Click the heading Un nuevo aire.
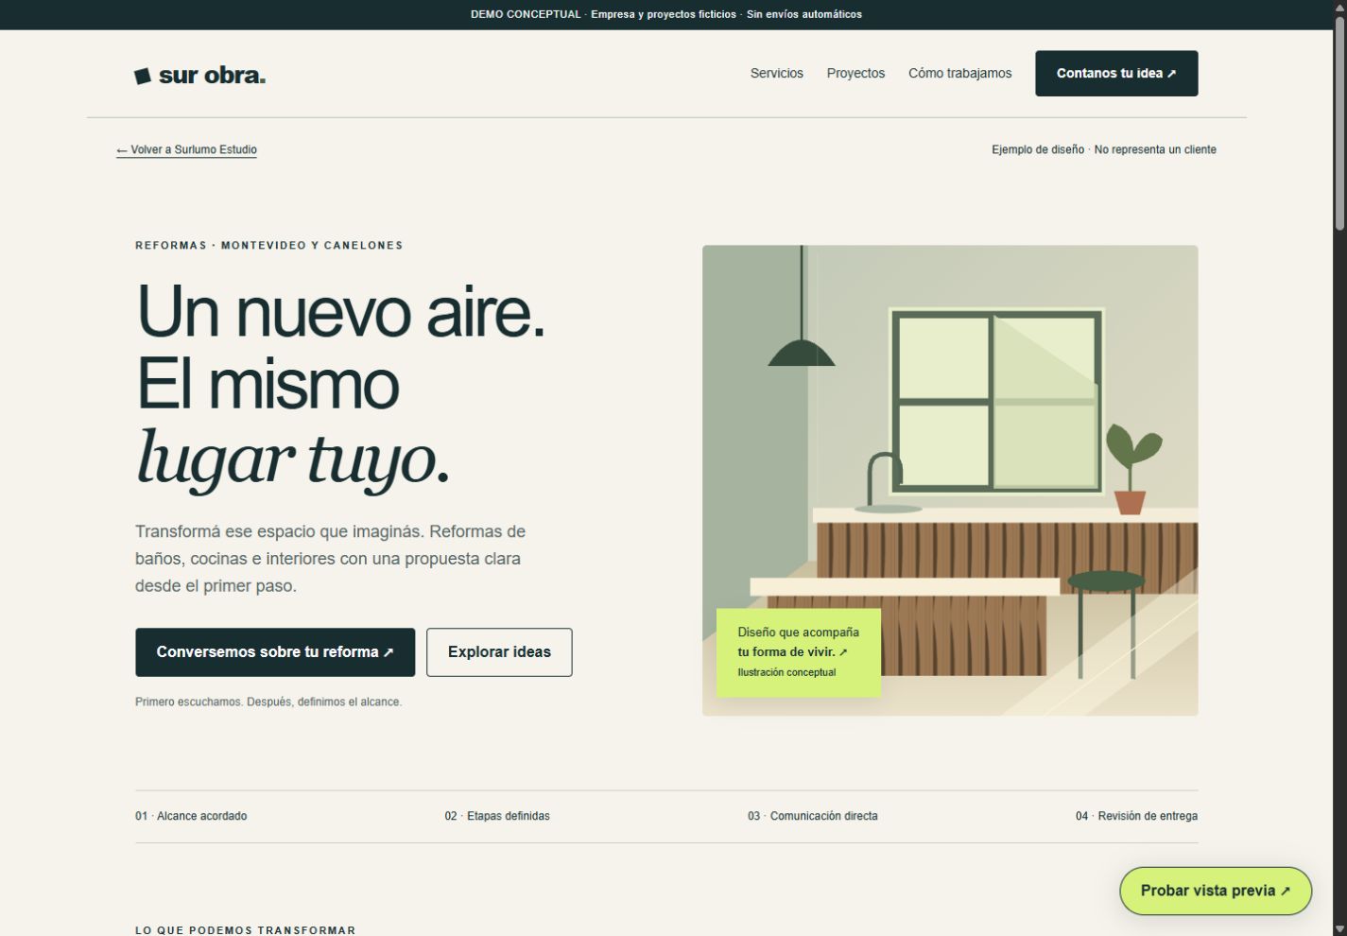1347x936 pixels. point(340,311)
